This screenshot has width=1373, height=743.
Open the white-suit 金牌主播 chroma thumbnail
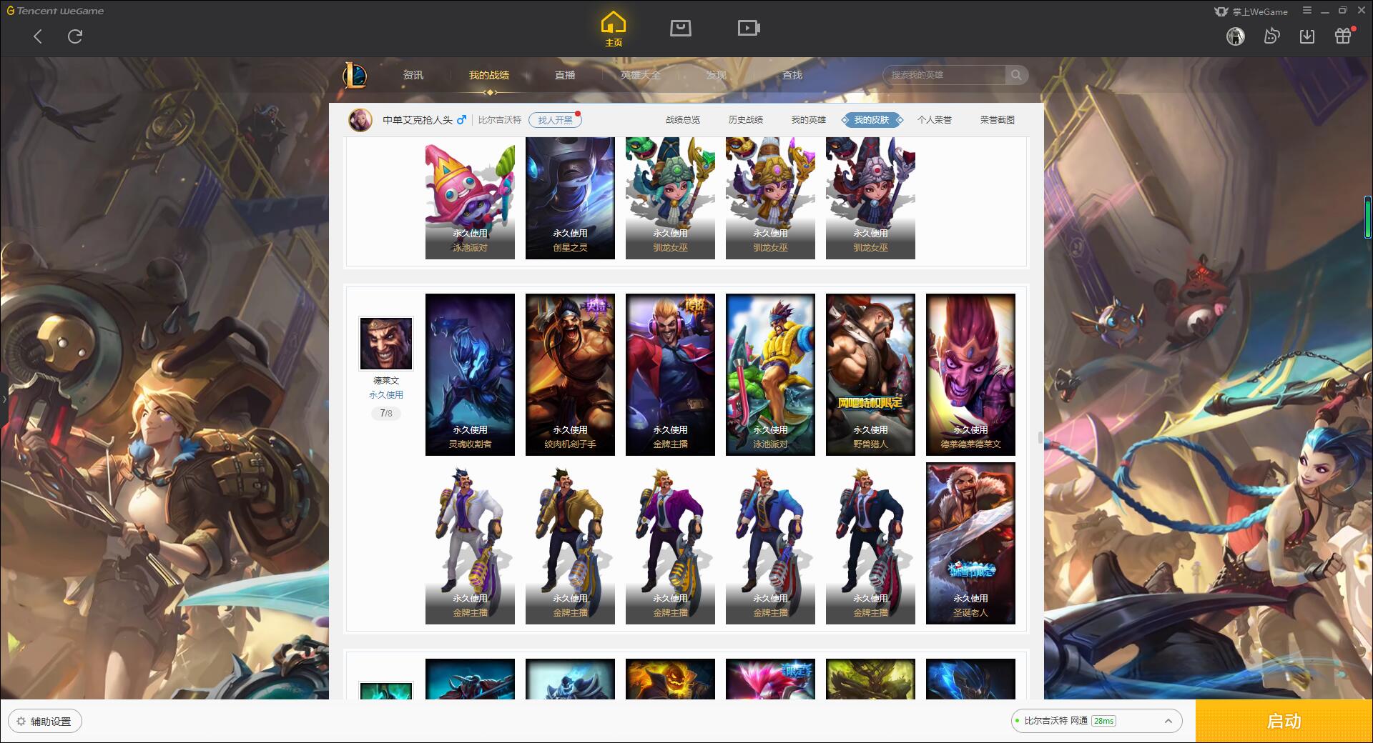(470, 543)
